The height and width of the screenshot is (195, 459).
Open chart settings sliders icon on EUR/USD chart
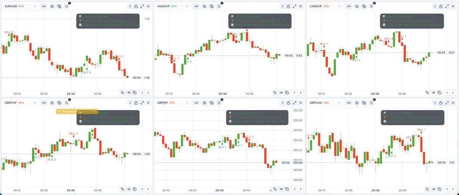(x=122, y=92)
